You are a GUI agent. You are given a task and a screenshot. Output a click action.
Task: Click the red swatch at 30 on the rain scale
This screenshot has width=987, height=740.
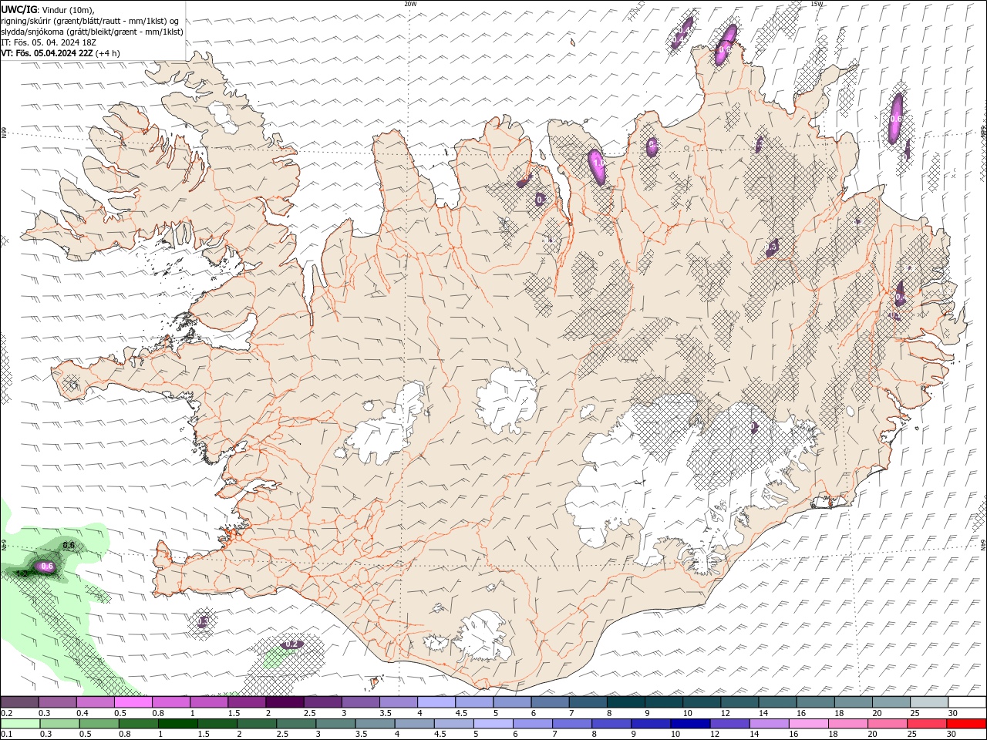tap(967, 724)
